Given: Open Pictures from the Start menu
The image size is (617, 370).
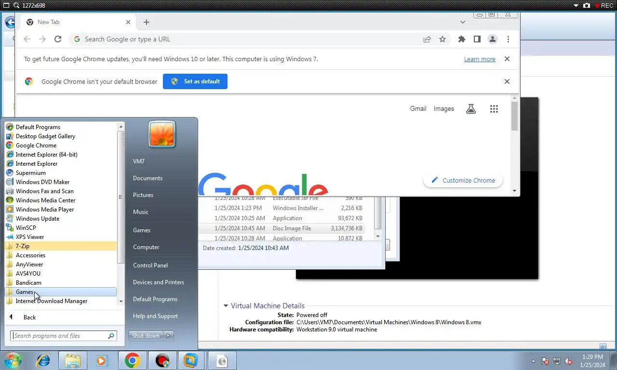Looking at the screenshot, I should 143,195.
